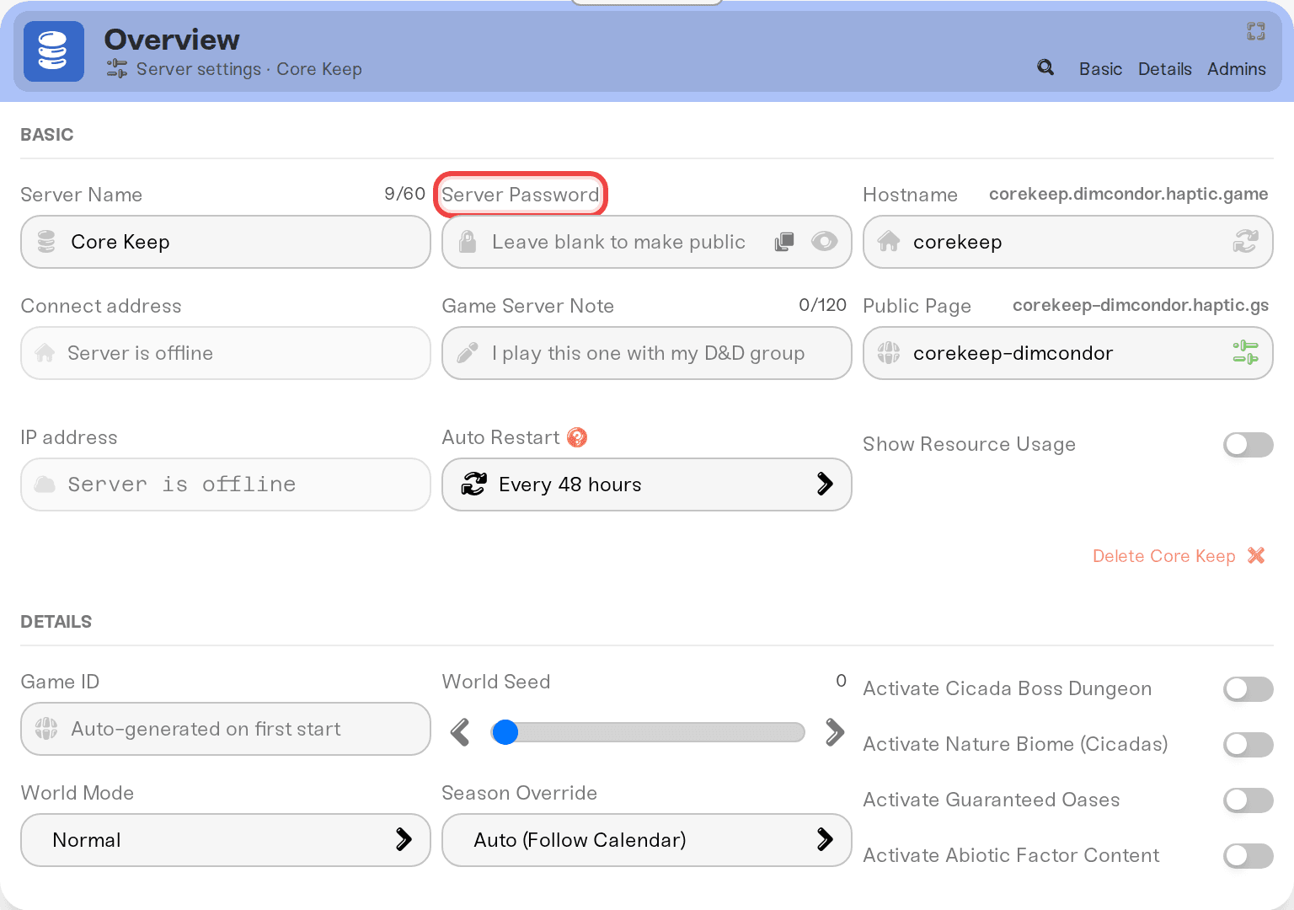
Task: Click the Public Page corekeep-dimcondor field
Action: tap(1068, 353)
